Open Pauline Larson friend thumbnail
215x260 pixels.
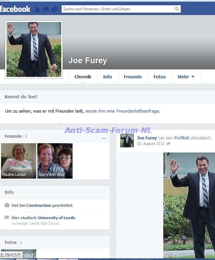[18, 161]
